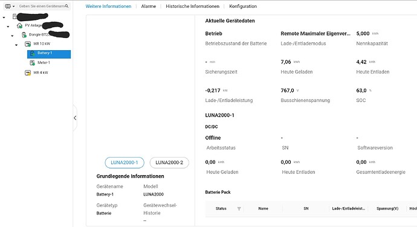Click the Lade-/Entladeleist... column header
Viewport: 417px width, 227px height.
(x=348, y=209)
